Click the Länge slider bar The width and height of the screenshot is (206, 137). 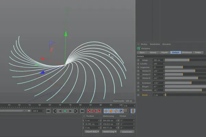(185, 60)
